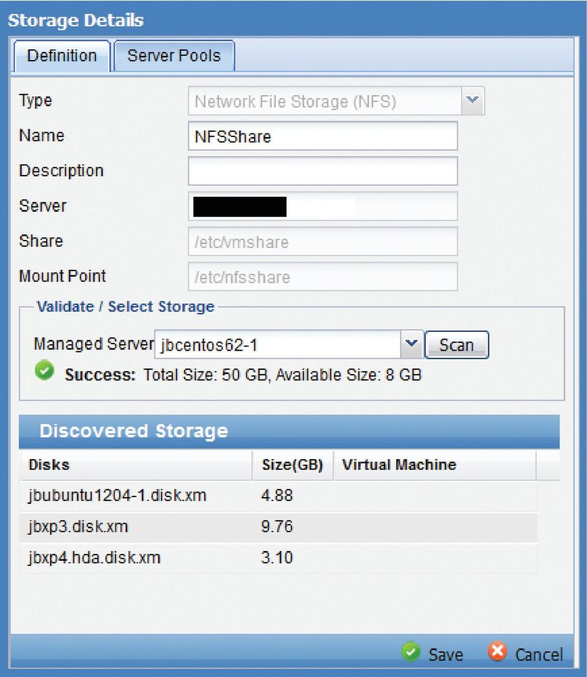The width and height of the screenshot is (587, 677).
Task: Click the Share path field /etc/vmshare
Action: pyautogui.click(x=322, y=242)
